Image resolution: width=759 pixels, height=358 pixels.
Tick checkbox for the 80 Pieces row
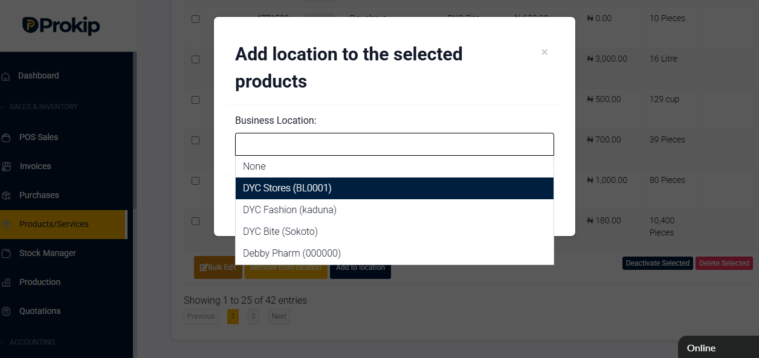click(195, 181)
